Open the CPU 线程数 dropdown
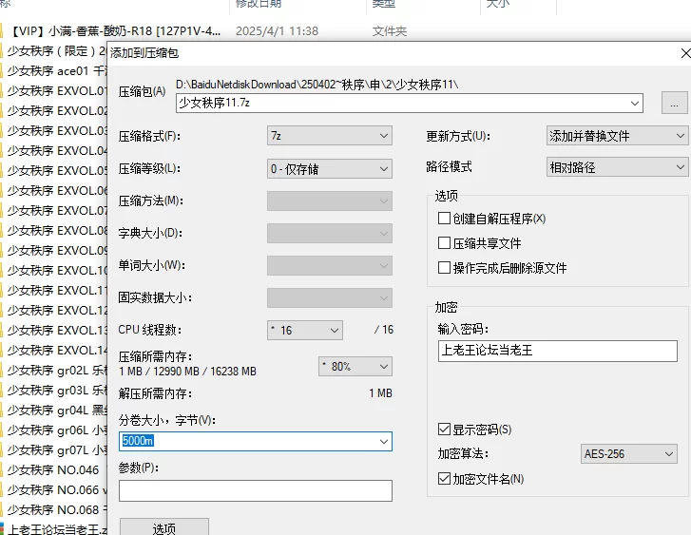 click(x=304, y=330)
